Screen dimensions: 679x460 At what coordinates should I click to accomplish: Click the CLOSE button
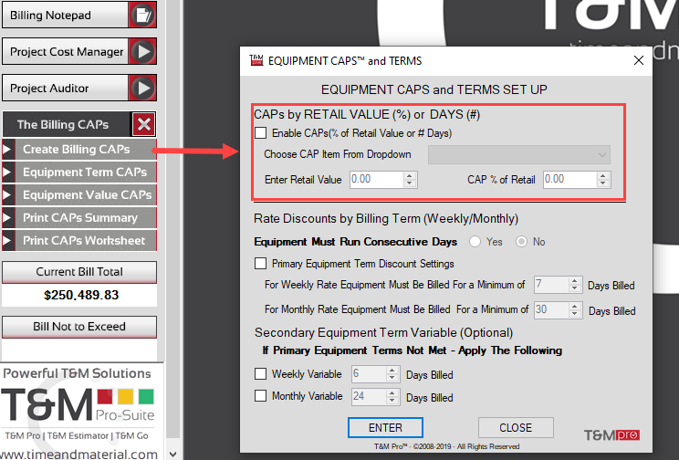[x=516, y=427]
